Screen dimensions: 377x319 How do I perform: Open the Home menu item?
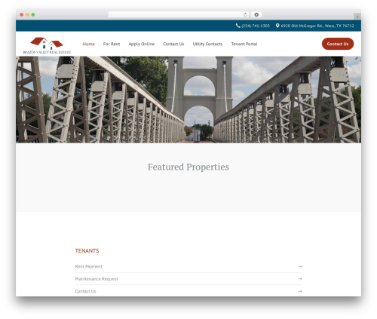(88, 44)
